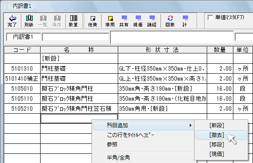Choose [新設] from the submenu
This screenshot has height=163, width=253.
click(x=217, y=126)
